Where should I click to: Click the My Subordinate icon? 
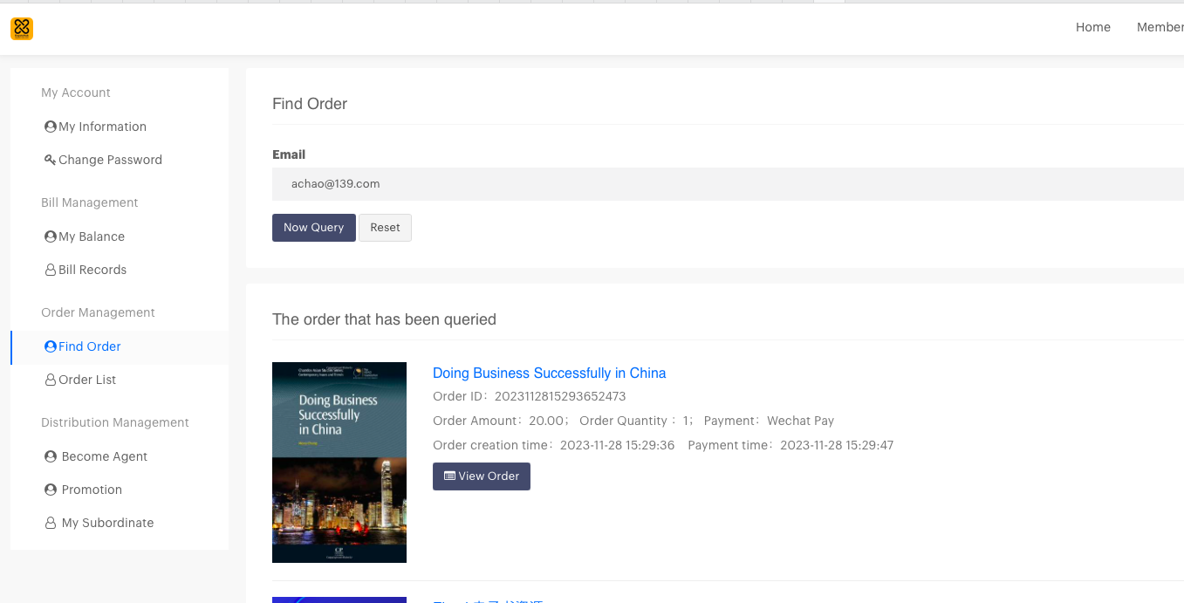51,523
